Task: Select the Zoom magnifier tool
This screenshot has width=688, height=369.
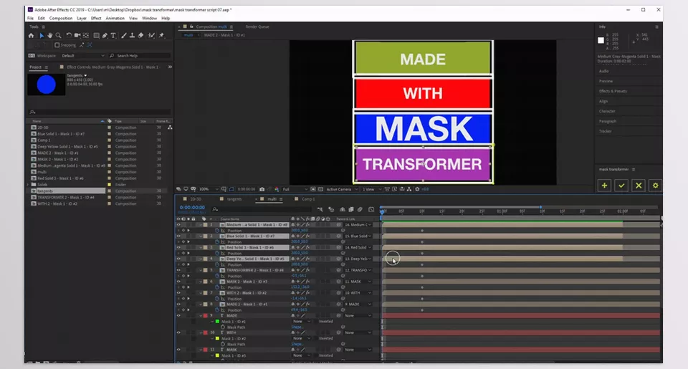Action: point(58,36)
